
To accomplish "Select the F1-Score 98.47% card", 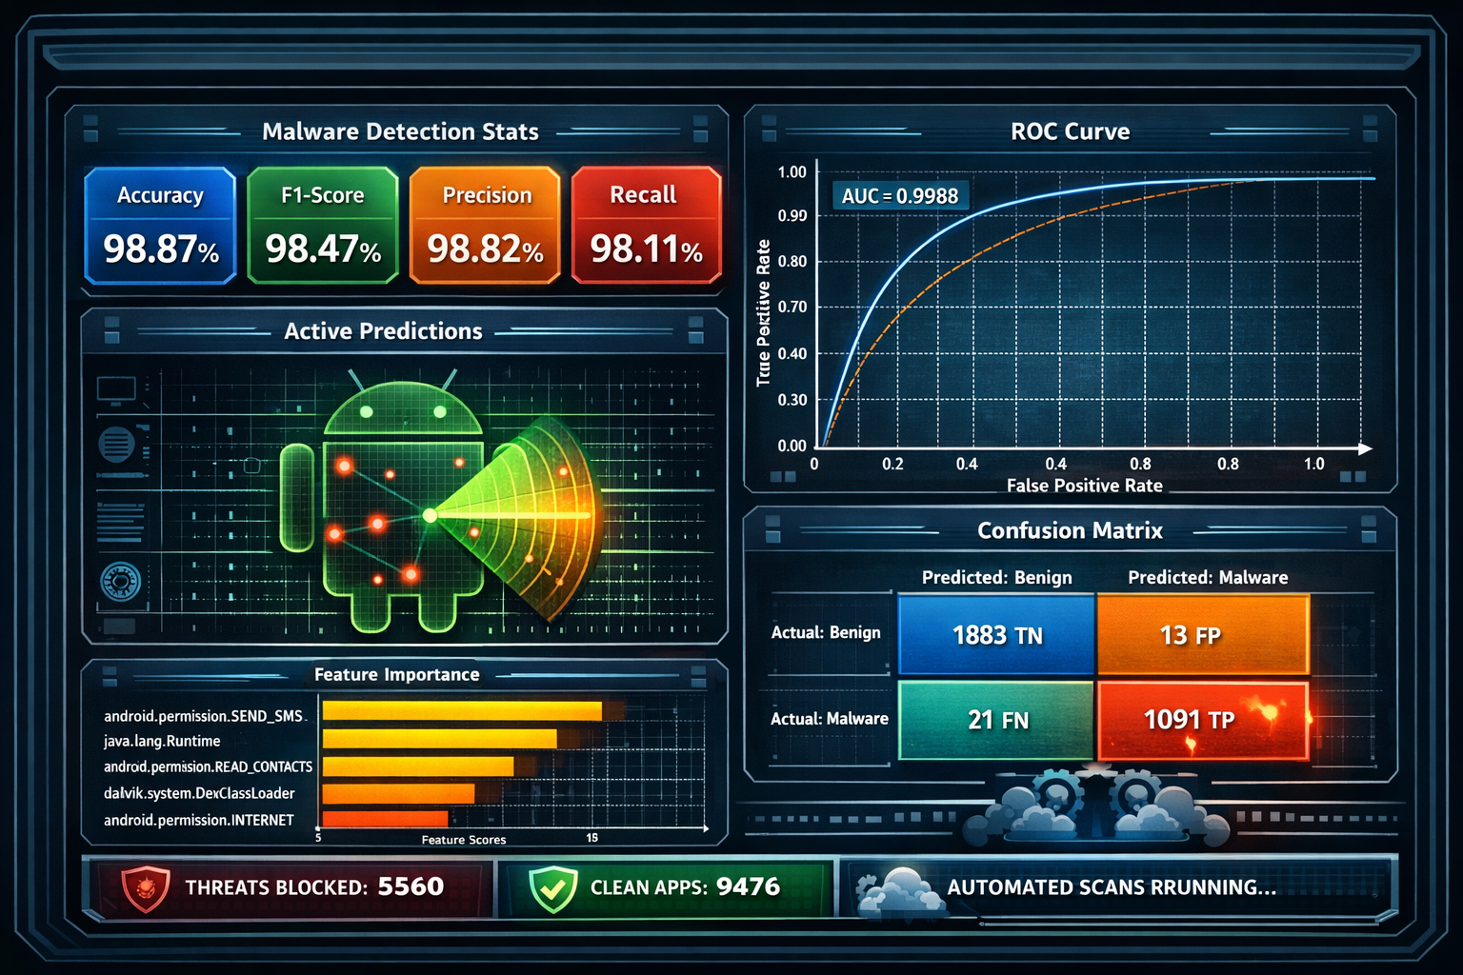I will tap(323, 226).
